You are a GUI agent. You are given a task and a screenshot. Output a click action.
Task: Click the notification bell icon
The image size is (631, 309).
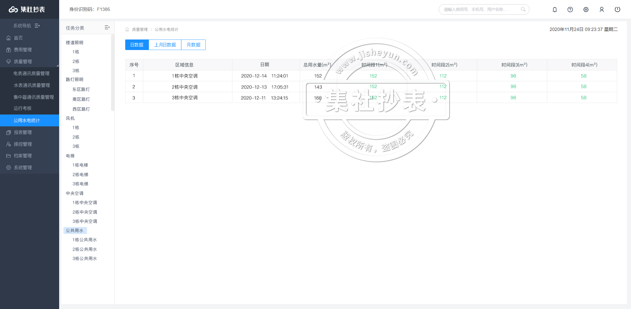tap(554, 10)
